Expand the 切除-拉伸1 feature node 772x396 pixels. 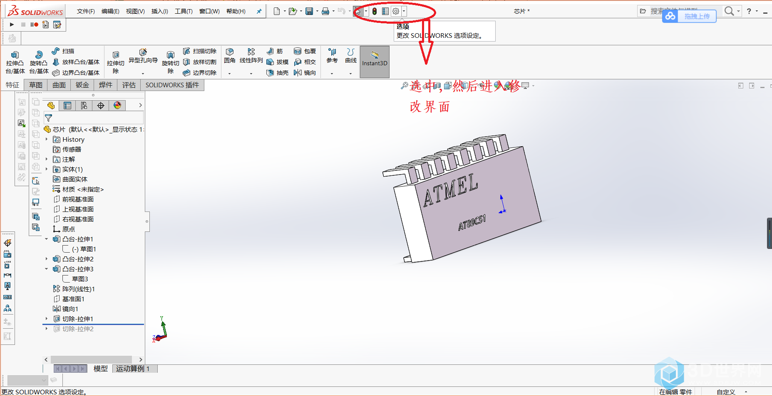tap(47, 319)
